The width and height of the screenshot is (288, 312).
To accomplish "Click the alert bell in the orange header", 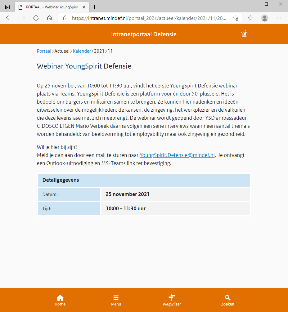I will pyautogui.click(x=244, y=33).
